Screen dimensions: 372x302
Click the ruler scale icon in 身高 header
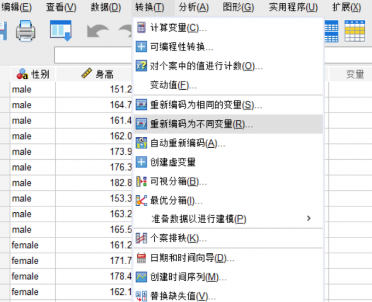click(x=86, y=73)
